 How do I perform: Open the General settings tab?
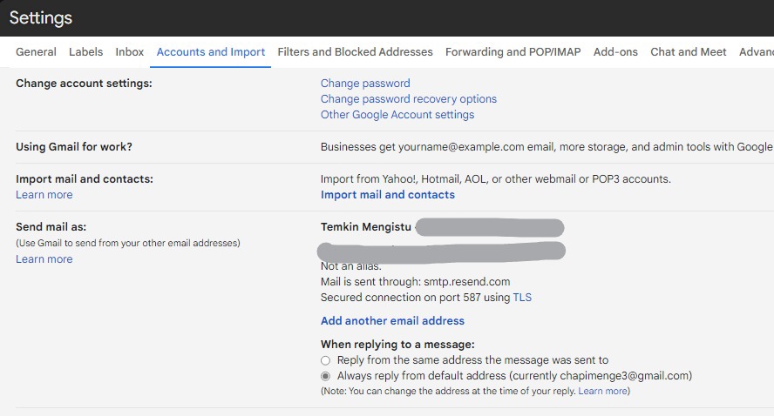(36, 52)
